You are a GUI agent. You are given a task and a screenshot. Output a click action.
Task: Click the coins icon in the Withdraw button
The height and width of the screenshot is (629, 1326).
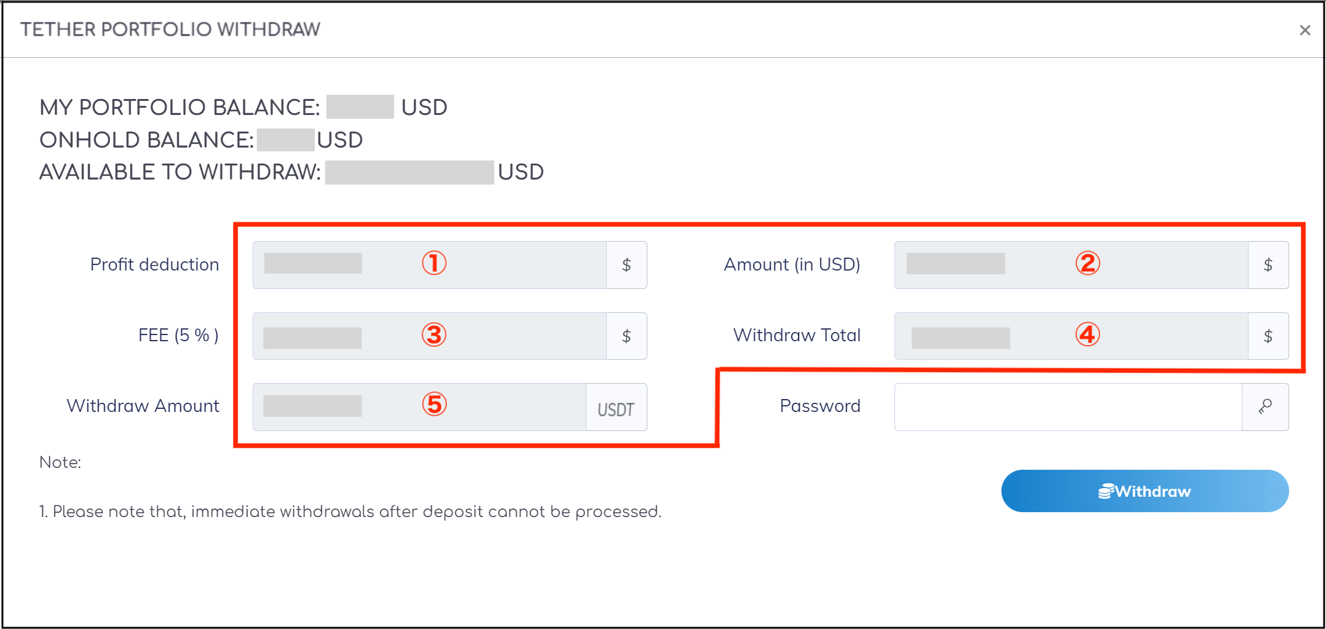(x=1106, y=491)
